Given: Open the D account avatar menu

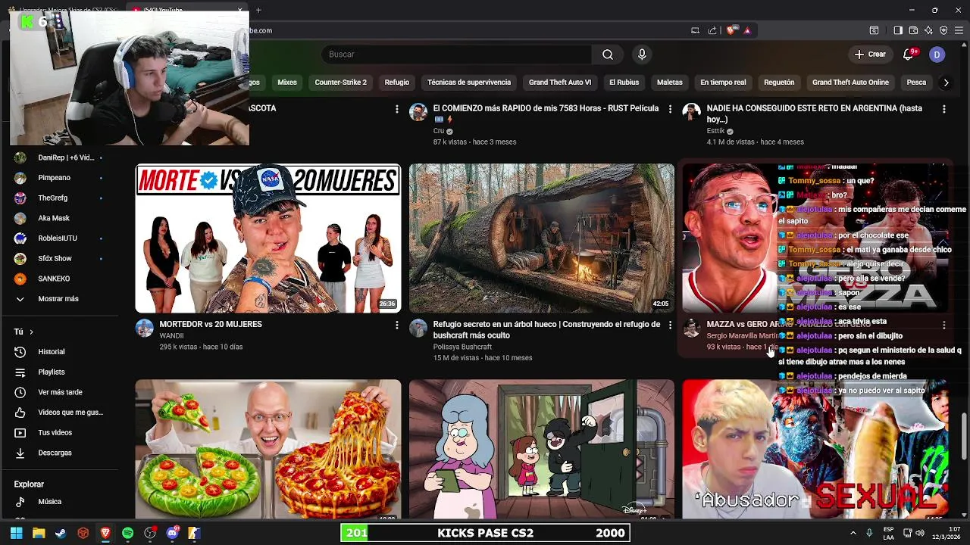Looking at the screenshot, I should [x=937, y=54].
